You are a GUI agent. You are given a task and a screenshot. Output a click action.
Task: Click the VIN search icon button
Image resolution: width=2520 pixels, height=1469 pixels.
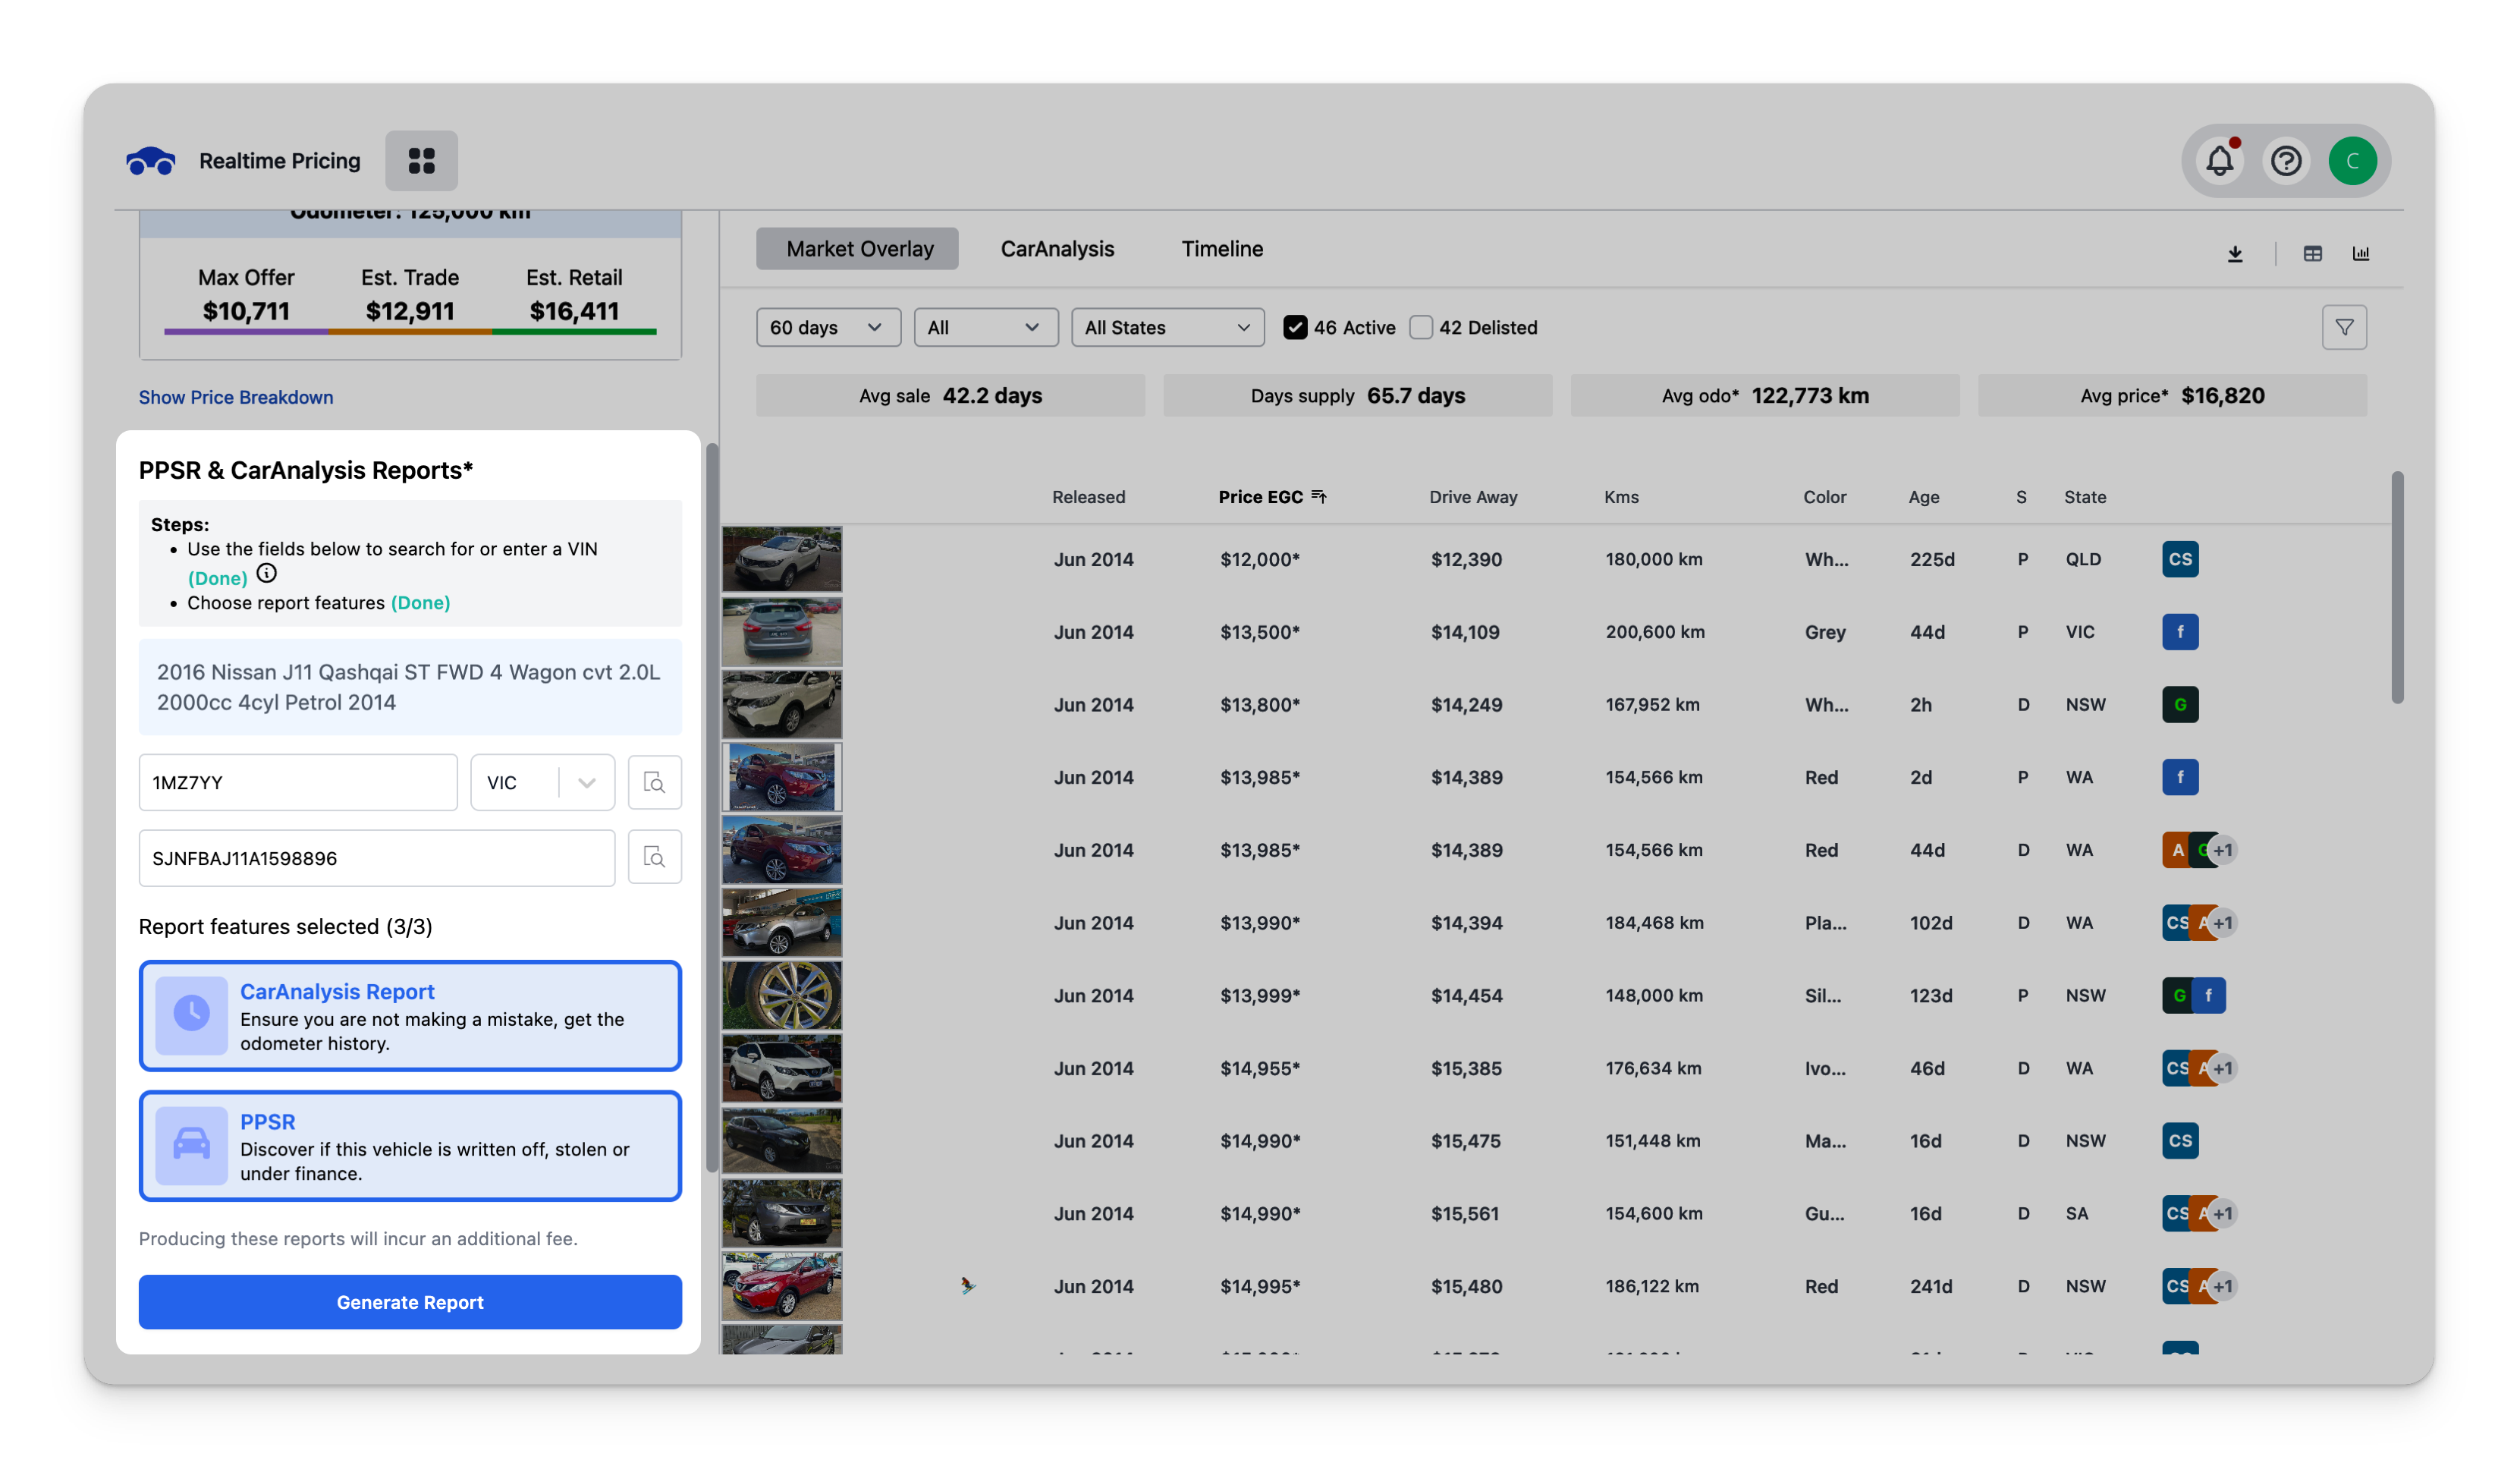pos(654,857)
